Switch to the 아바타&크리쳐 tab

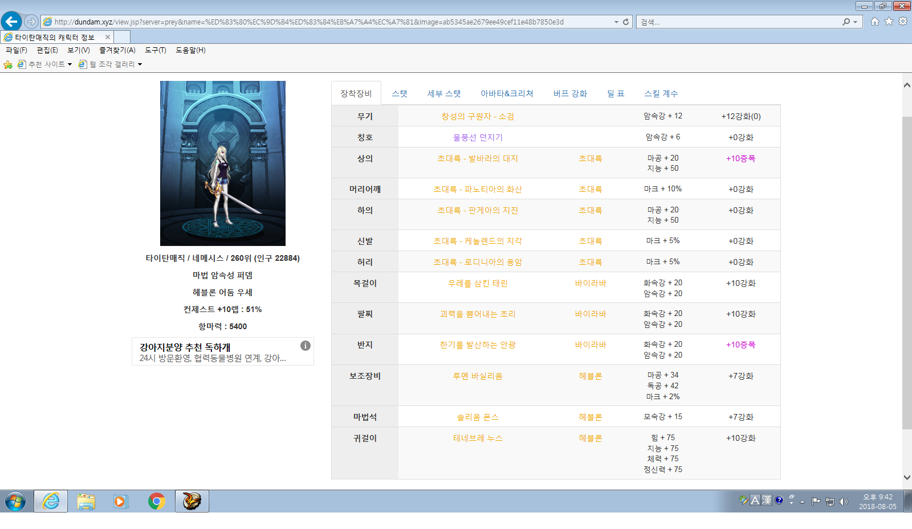point(507,93)
